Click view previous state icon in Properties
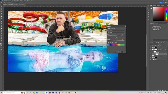The image size is (168, 94). click(x=118, y=52)
